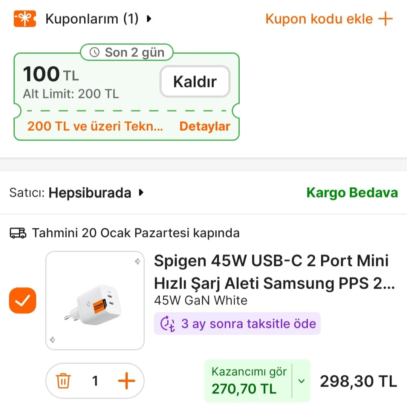Click the plus icon beside Kupon kodu ekle
Image resolution: width=407 pixels, height=407 pixels.
click(385, 18)
